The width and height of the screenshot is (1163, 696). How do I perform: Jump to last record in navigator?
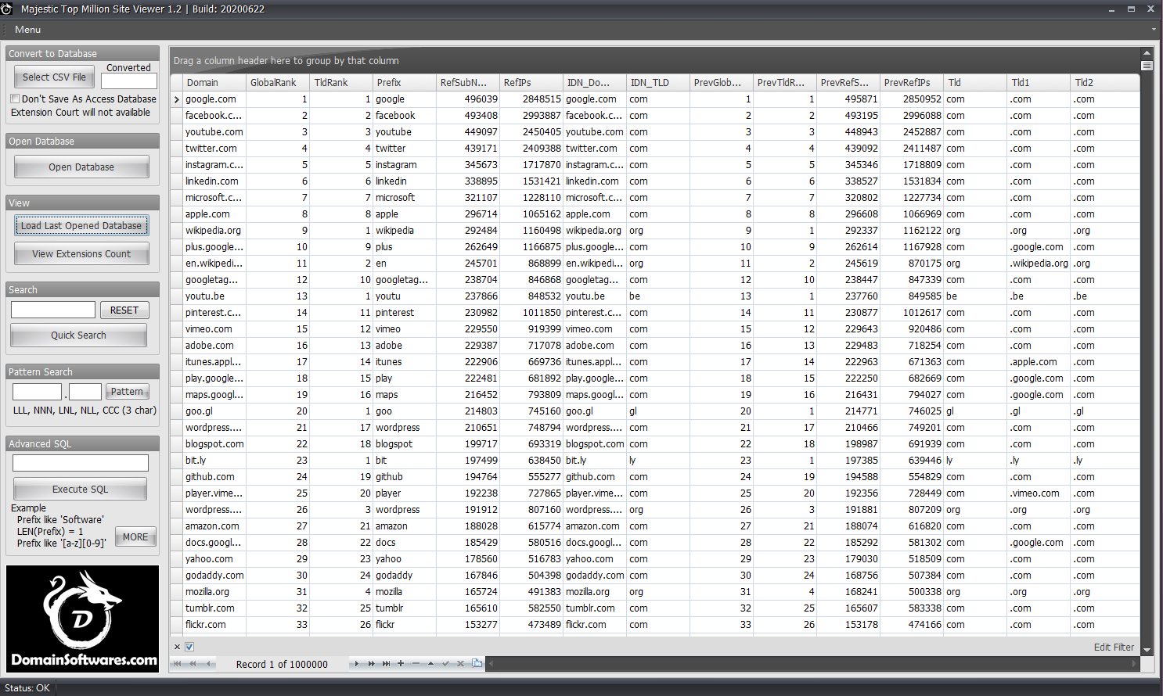(386, 664)
